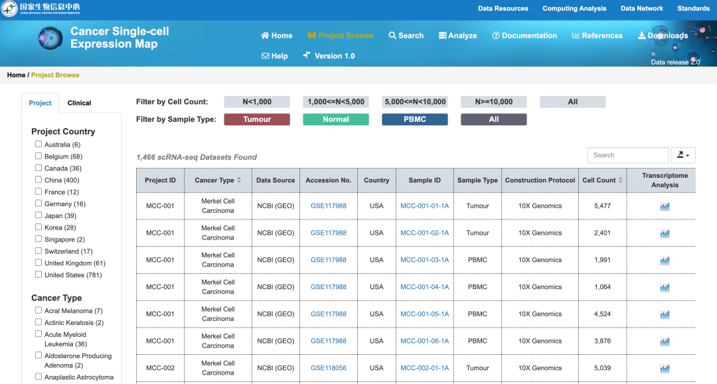Filter by cell count N<1,000
Viewport: 717px width, 384px height.
point(257,102)
